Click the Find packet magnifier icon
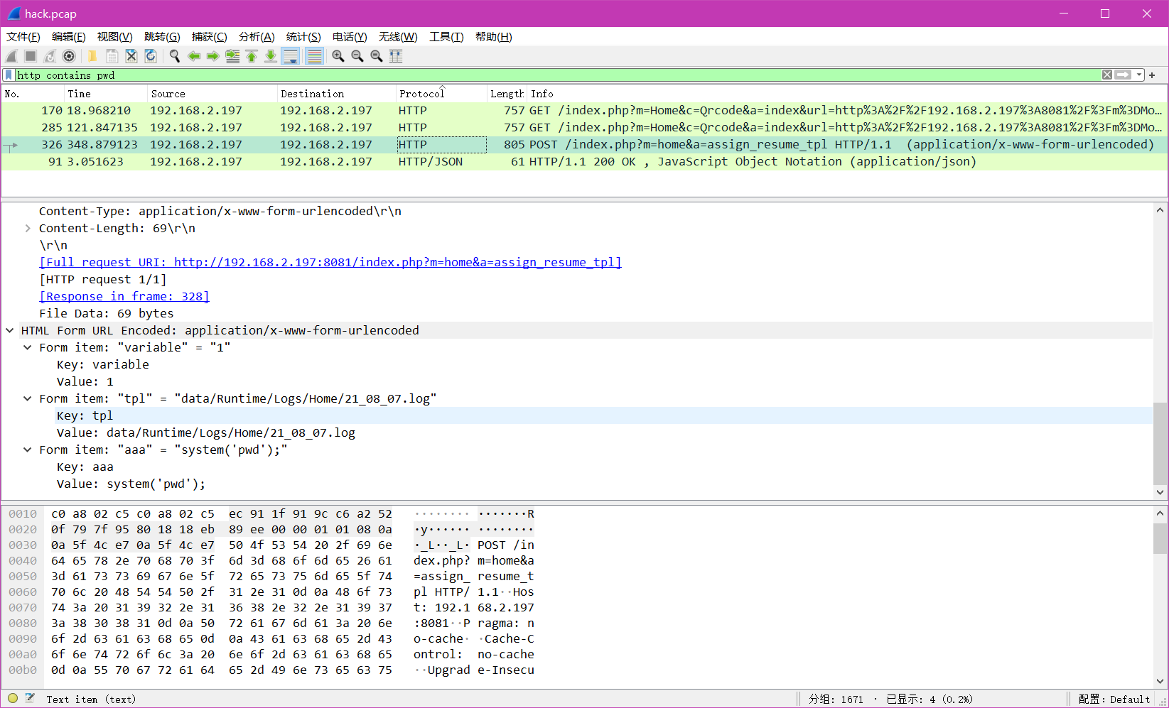 pyautogui.click(x=174, y=56)
